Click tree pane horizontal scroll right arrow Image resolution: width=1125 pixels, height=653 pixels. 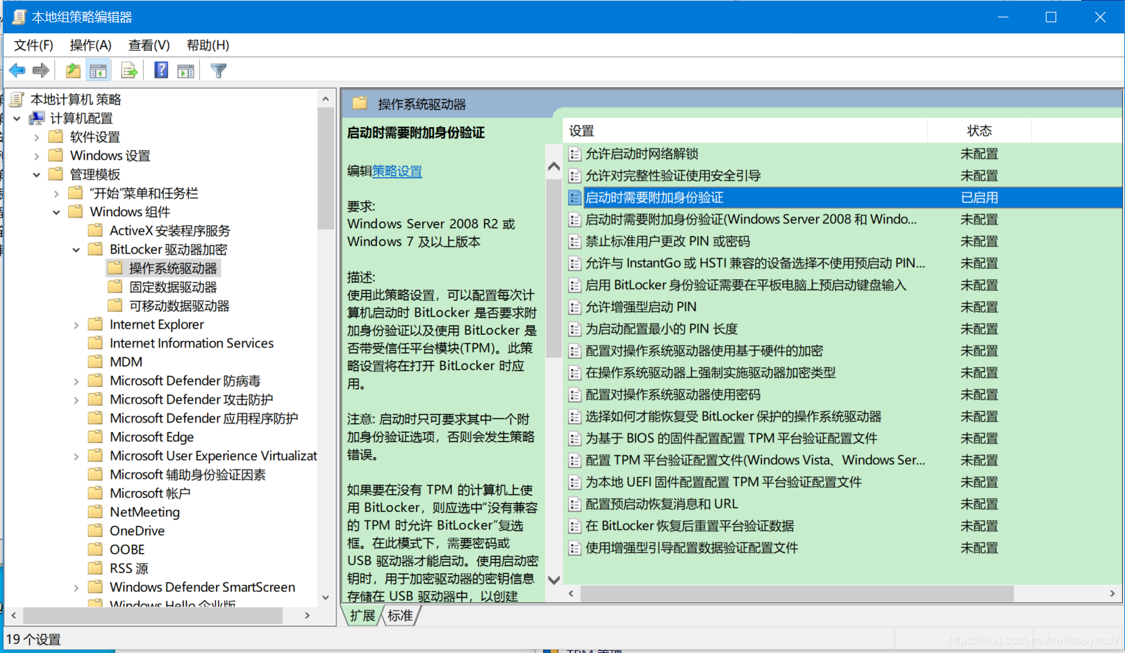(x=308, y=615)
